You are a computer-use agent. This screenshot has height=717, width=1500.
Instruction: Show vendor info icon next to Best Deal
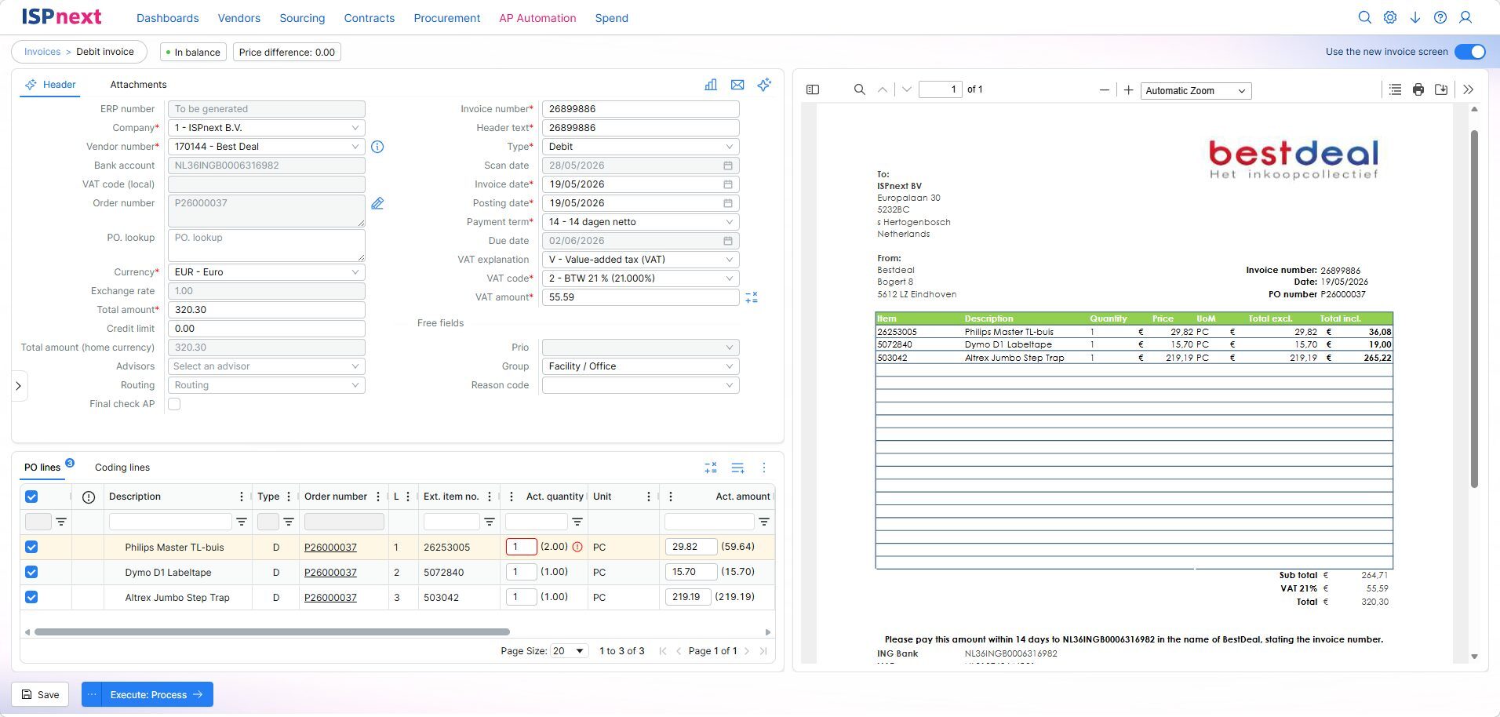377,147
